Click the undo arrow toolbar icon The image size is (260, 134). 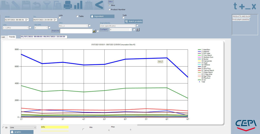click(36, 5)
